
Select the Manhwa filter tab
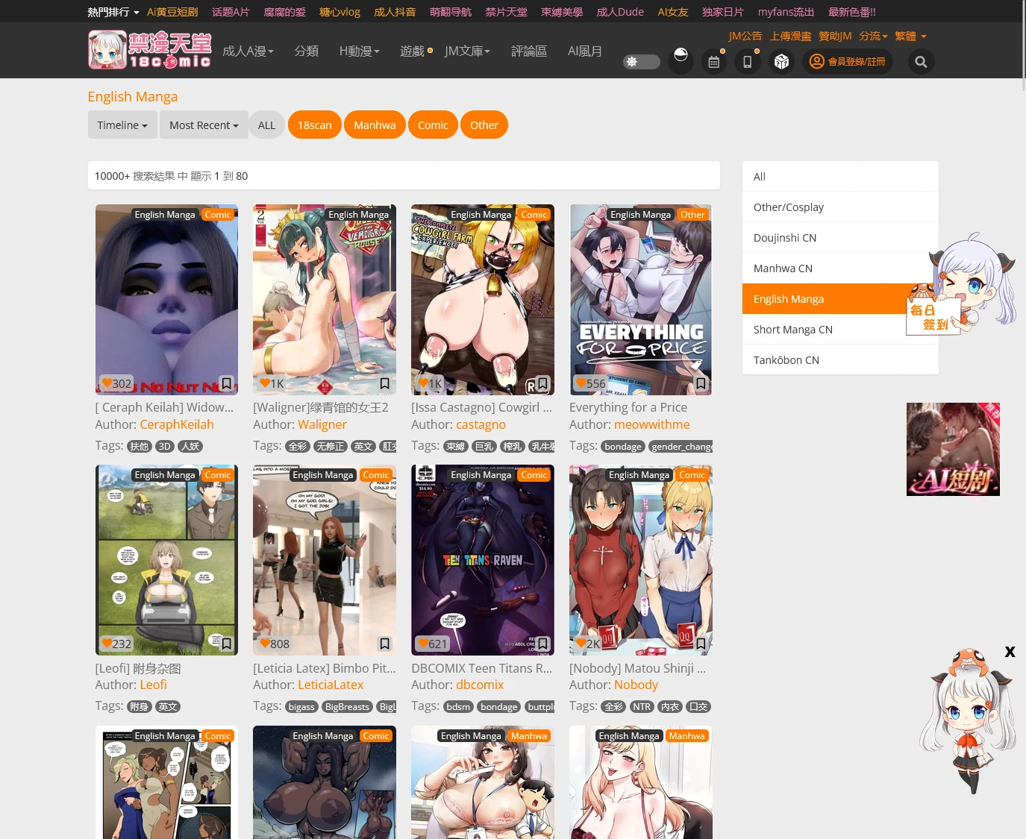click(375, 125)
